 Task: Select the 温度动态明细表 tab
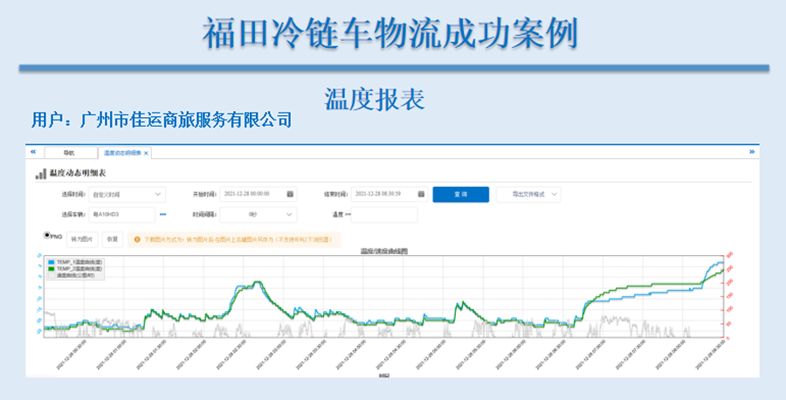pos(125,153)
